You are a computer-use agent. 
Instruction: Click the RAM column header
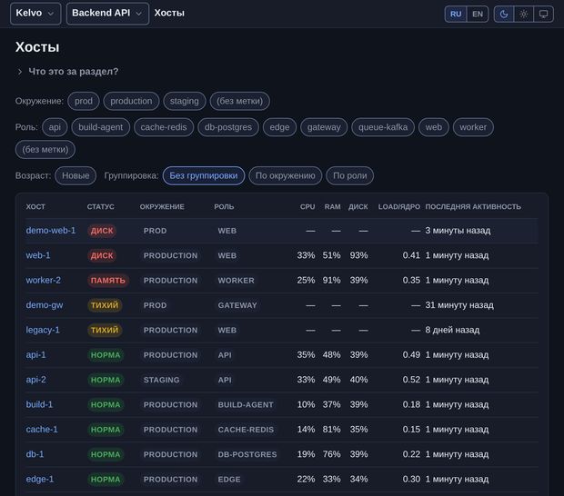332,207
